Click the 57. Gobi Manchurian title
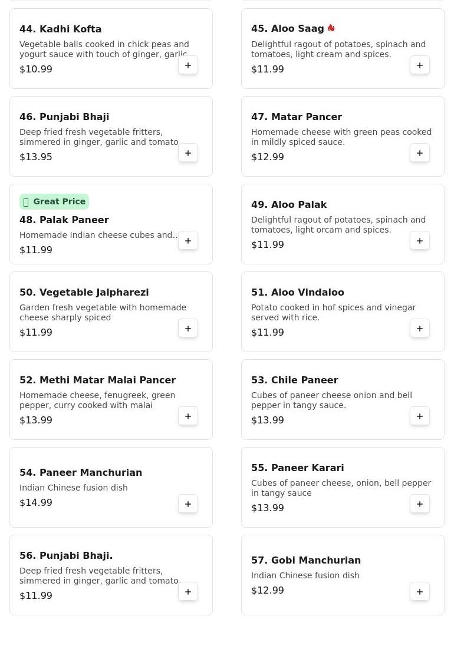Viewport: 454px width, 646px height. tap(306, 560)
